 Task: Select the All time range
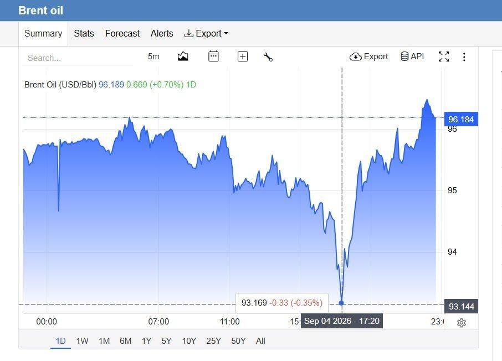tap(260, 341)
